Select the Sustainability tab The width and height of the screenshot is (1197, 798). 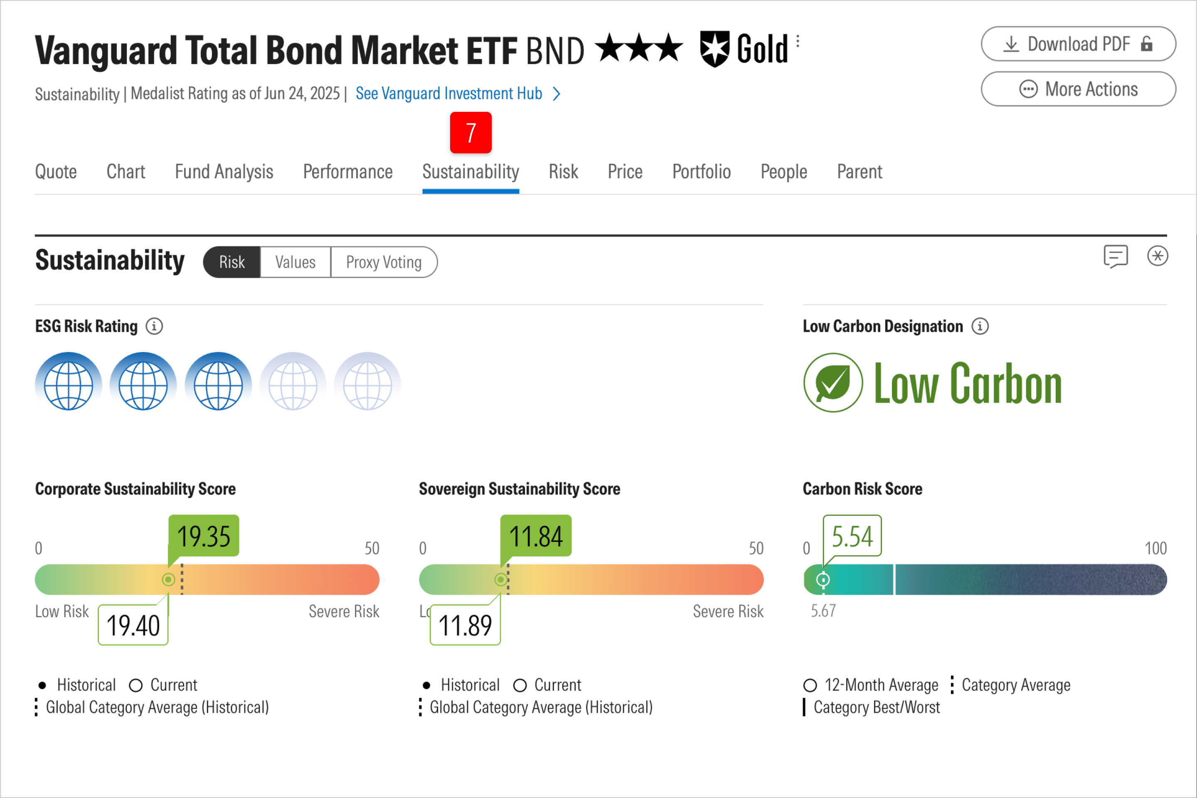pyautogui.click(x=471, y=172)
